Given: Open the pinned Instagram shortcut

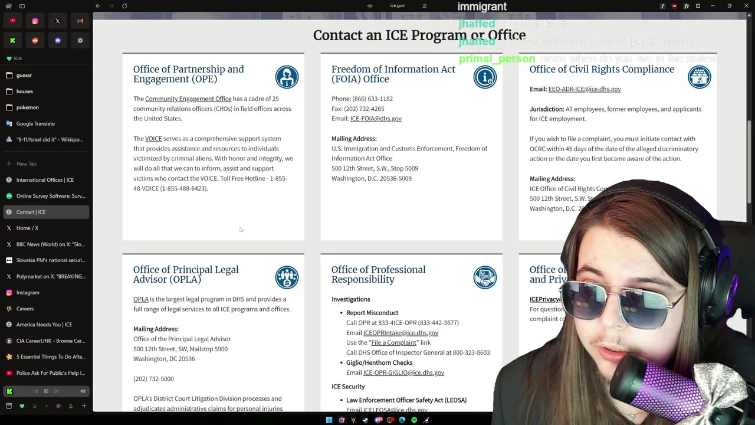Looking at the screenshot, I should (35, 21).
